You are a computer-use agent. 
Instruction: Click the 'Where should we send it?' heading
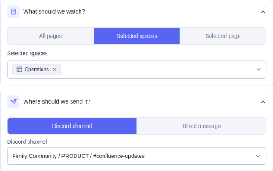(x=57, y=101)
